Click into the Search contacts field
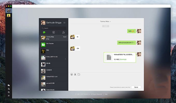 (x=54, y=28)
